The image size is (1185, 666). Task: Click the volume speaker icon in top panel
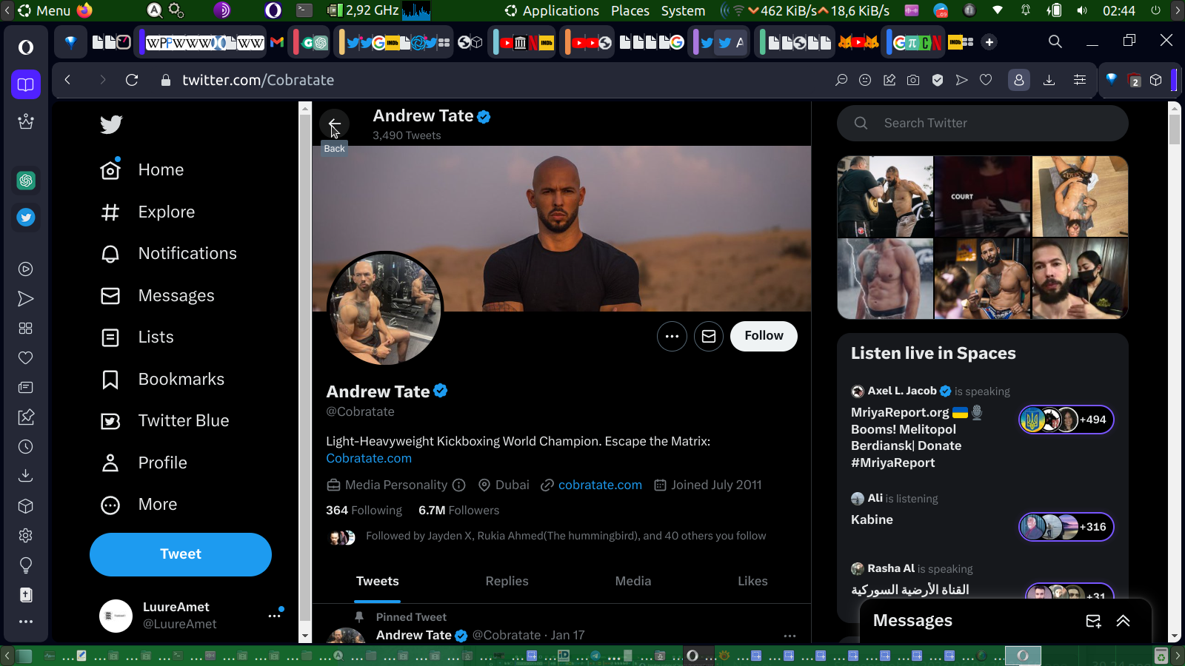pyautogui.click(x=1082, y=10)
